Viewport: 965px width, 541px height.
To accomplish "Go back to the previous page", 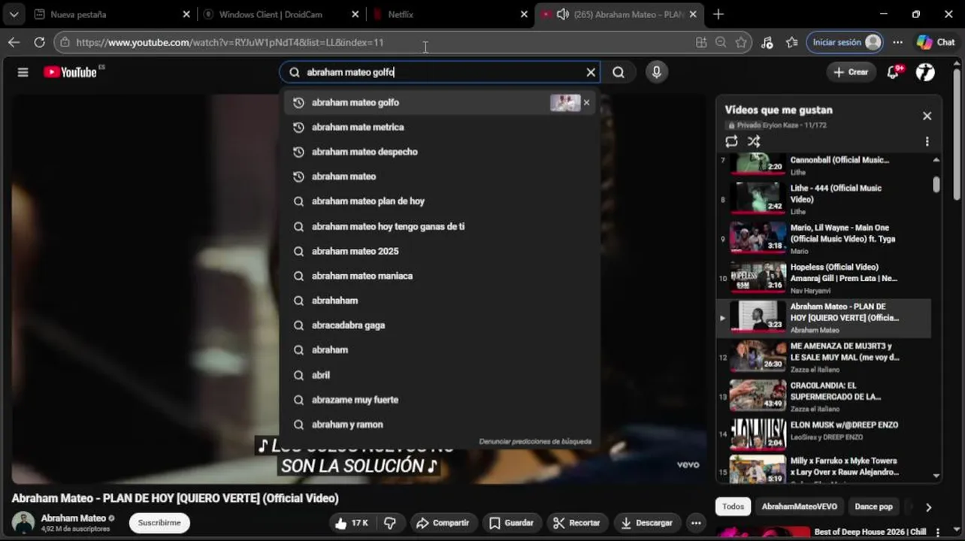I will 14,43.
